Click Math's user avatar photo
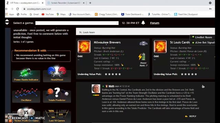The height and width of the screenshot is (123, 220). coord(96,88)
